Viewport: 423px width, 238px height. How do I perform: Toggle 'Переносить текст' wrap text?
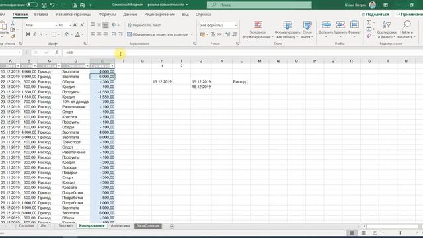[144, 25]
